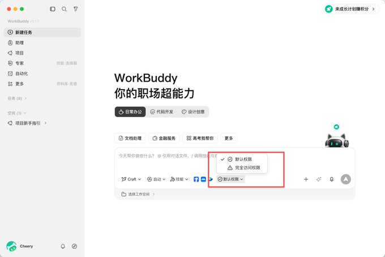Open the 来成长计划赚积分 link
Screen dimensions: 385x257
click(x=350, y=9)
